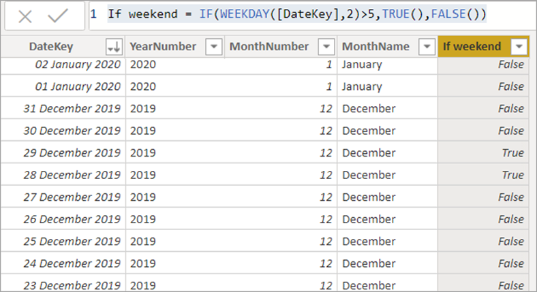Click the True value for 29 December 2019
The height and width of the screenshot is (292, 537).
[512, 153]
